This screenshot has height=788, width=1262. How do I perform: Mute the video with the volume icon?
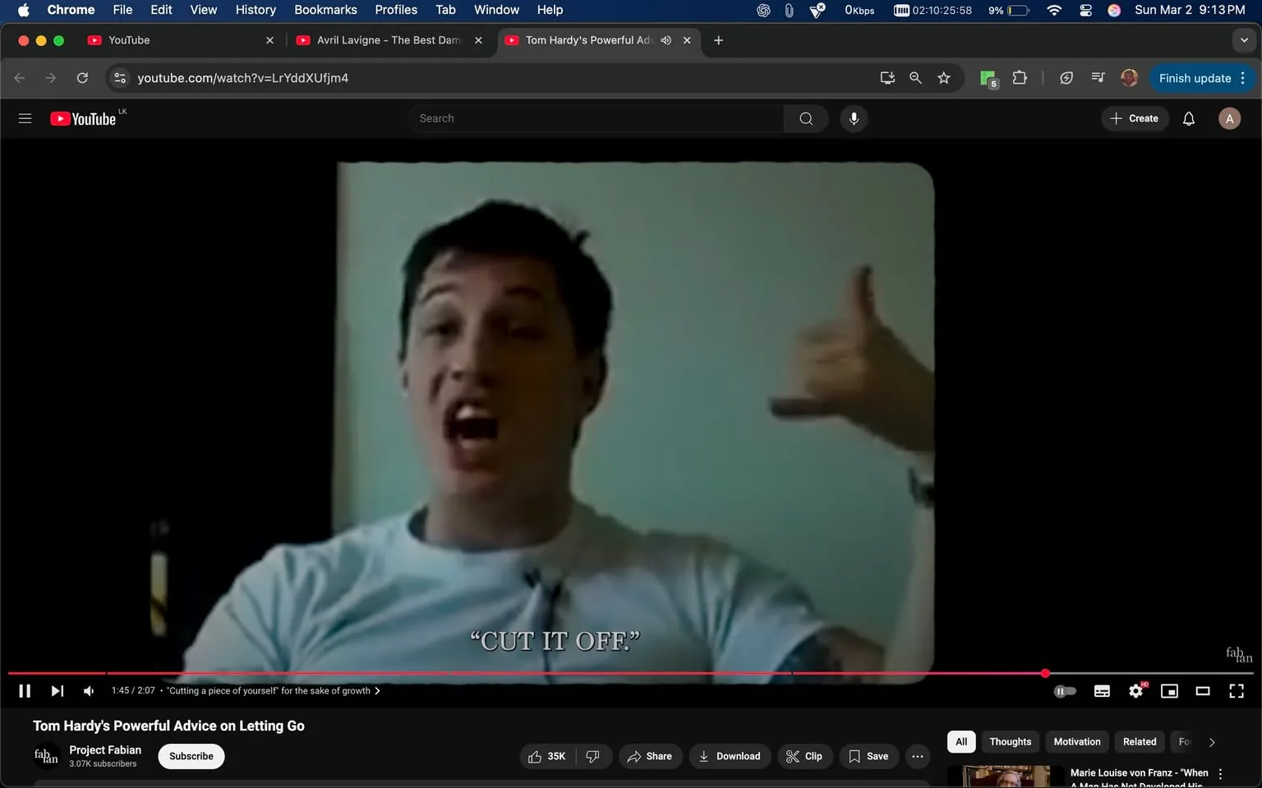(88, 690)
